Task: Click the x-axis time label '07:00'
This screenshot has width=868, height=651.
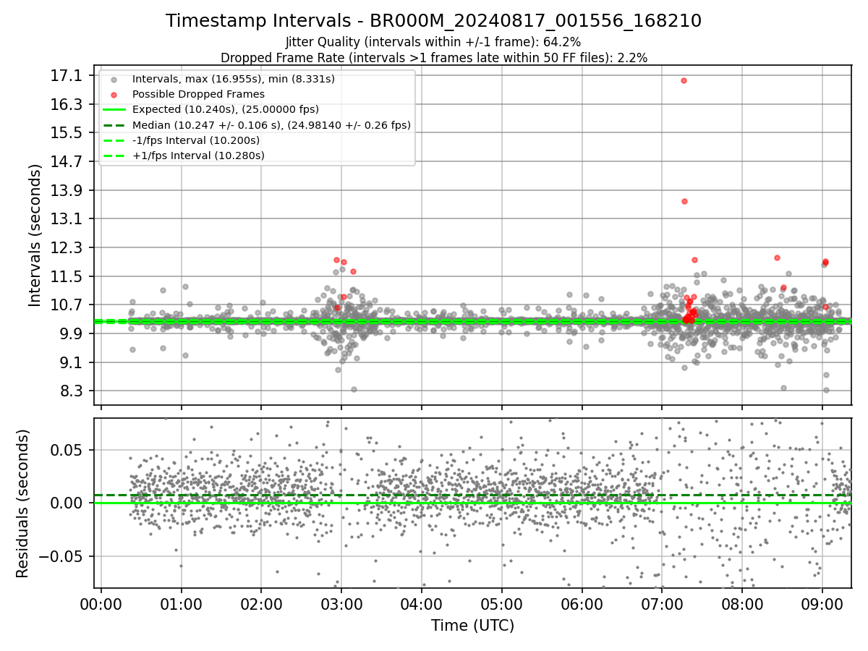Action: 662,604
